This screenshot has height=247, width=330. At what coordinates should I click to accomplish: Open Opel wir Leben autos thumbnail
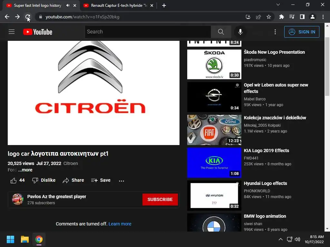pyautogui.click(x=214, y=97)
